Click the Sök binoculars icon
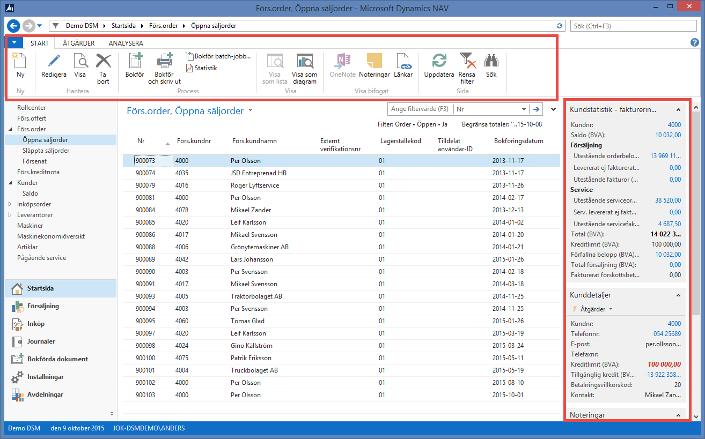This screenshot has height=439, width=705. (x=491, y=61)
